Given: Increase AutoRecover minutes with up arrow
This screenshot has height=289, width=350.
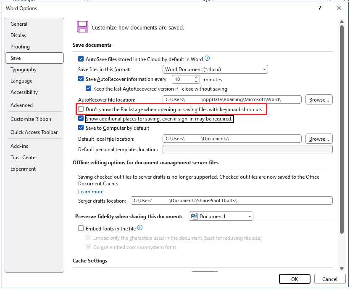Looking at the screenshot, I should 196,77.
